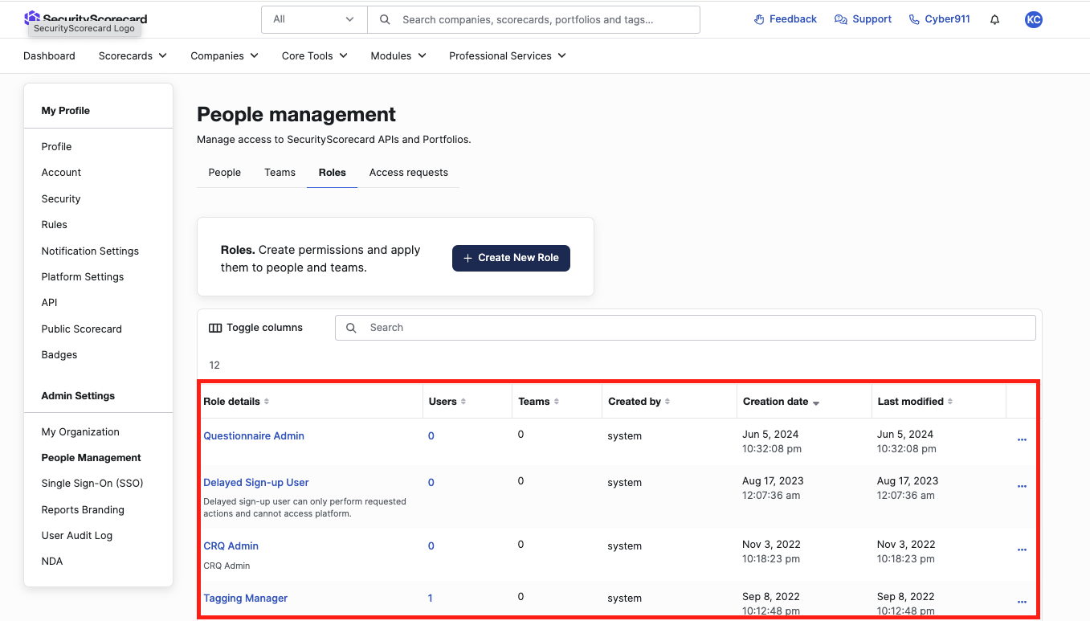
Task: Open Toggle columns control
Action: coord(256,328)
